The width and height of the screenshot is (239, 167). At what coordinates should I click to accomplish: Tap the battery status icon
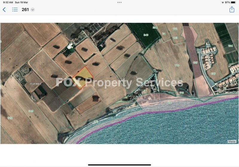point(233,2)
